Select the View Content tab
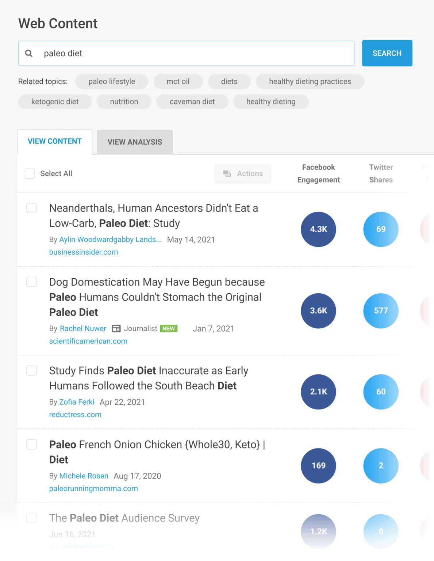Image resolution: width=434 pixels, height=561 pixels. coord(54,141)
